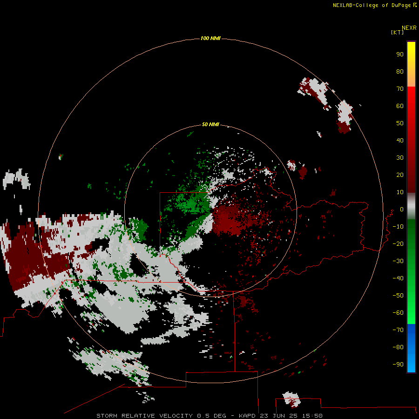Screen dimensions: 419x419
Task: Click the gray zero band of color bar
Action: coord(411,206)
